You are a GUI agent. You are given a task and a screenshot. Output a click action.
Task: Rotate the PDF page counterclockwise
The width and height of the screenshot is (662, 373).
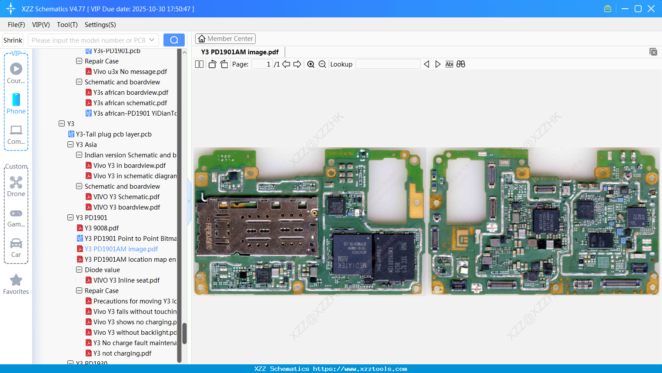click(212, 64)
